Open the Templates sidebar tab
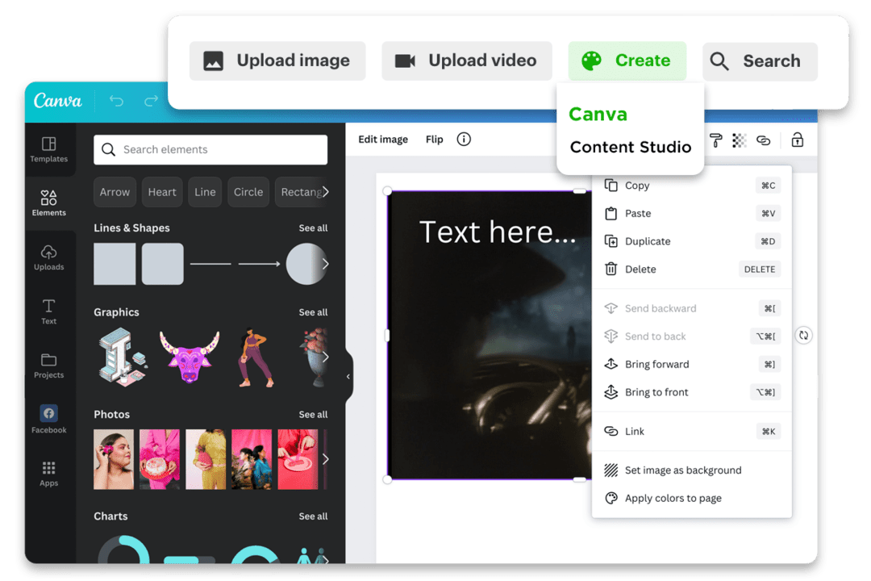This screenshot has width=871, height=581. point(49,149)
